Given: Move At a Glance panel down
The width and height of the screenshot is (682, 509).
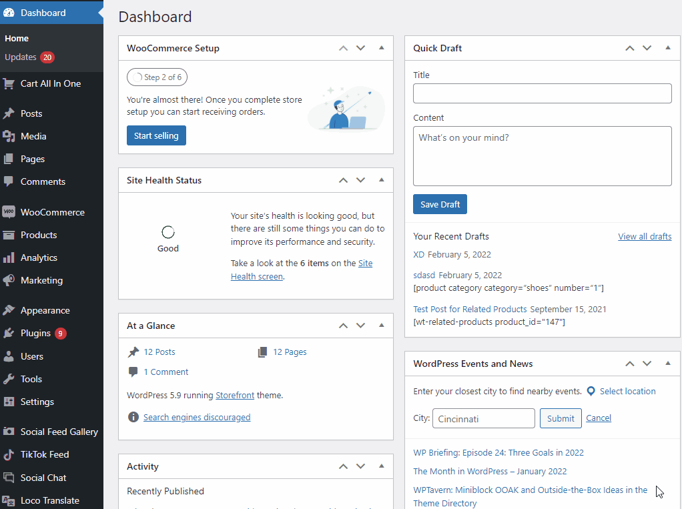Looking at the screenshot, I should 361,326.
